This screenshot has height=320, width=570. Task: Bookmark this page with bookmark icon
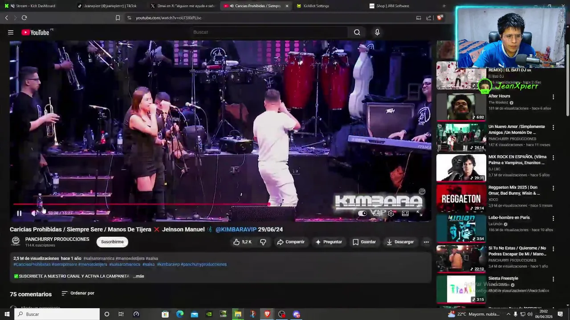click(x=118, y=18)
